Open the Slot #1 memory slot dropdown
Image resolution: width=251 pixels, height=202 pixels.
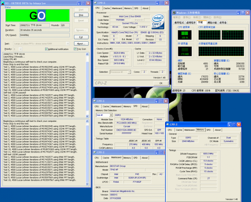111,115
